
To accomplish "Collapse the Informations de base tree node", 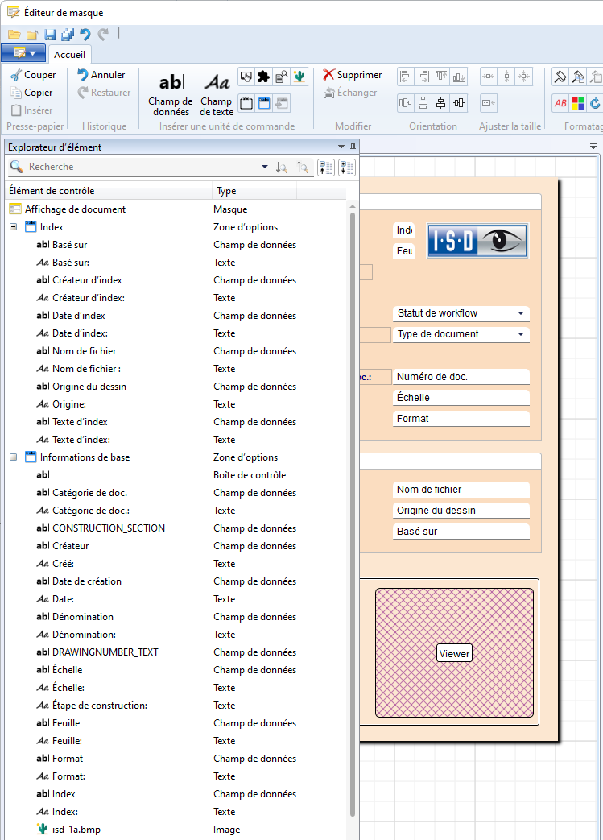I will (x=14, y=457).
